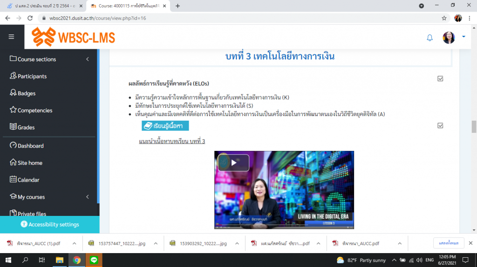
Task: Open Chrome profile avatar
Action: [x=458, y=18]
